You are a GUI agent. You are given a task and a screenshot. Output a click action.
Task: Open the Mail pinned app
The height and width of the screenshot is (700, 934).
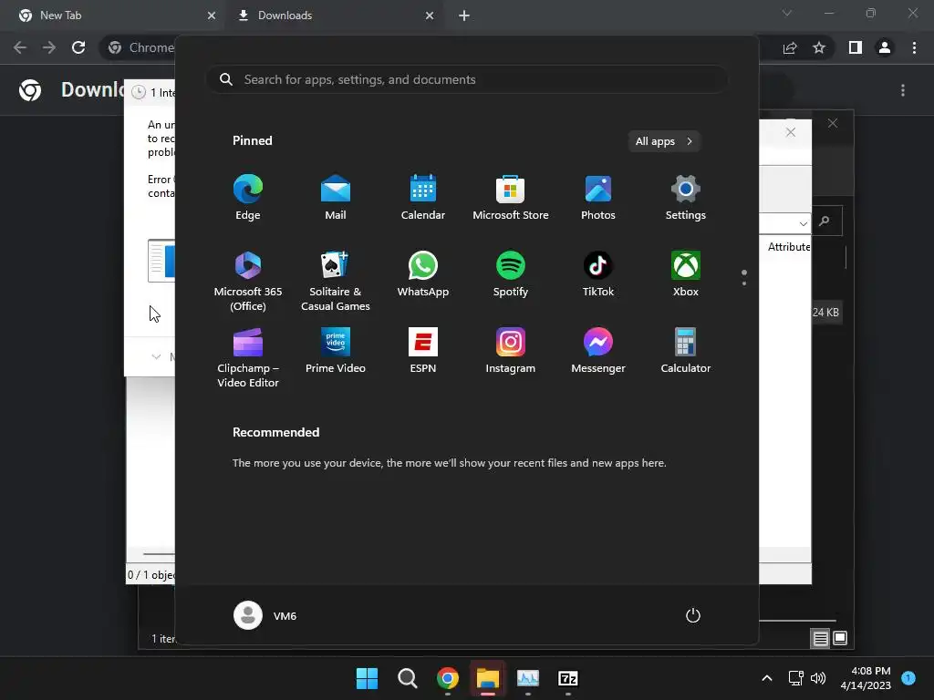pos(336,198)
